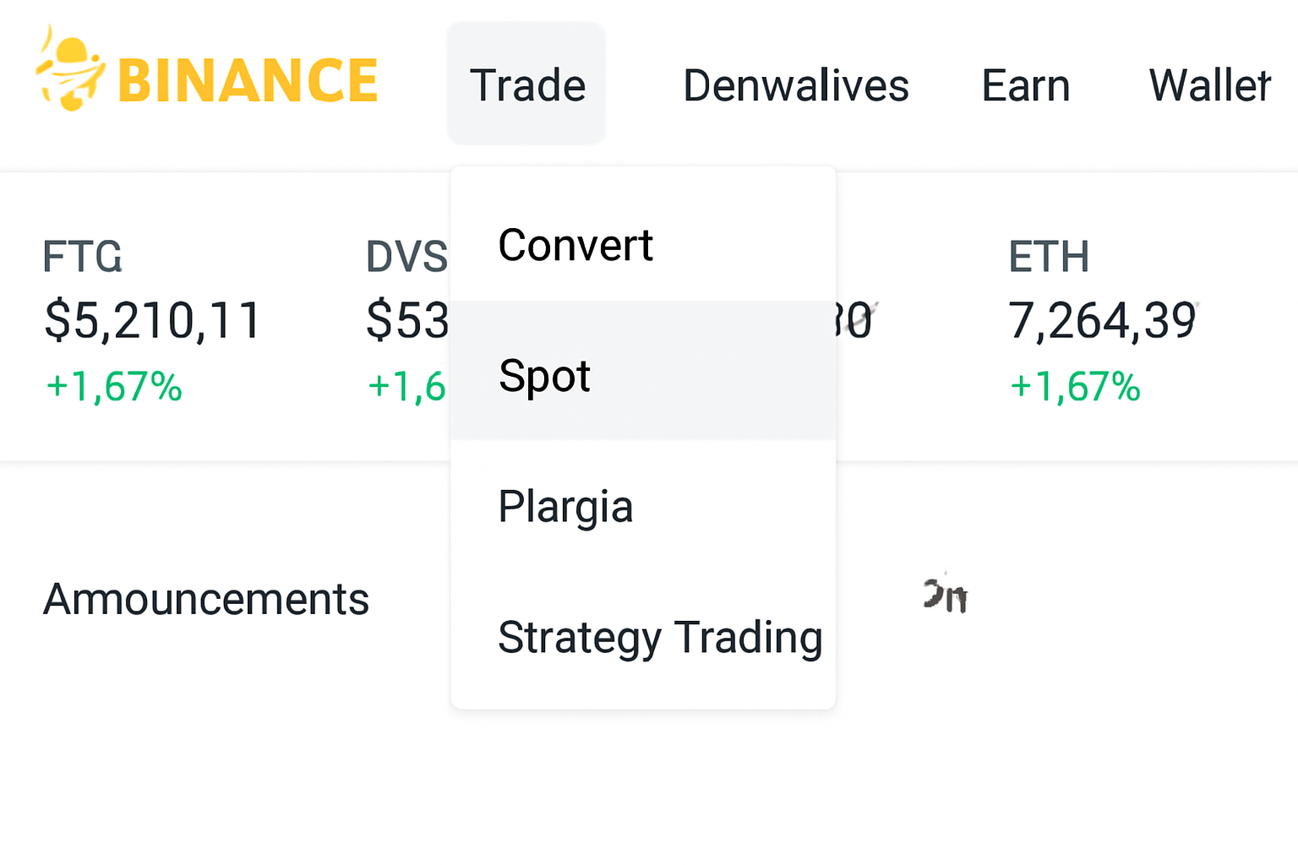This screenshot has height=865, width=1298.
Task: Click the FTG ticker symbol
Action: 82,257
